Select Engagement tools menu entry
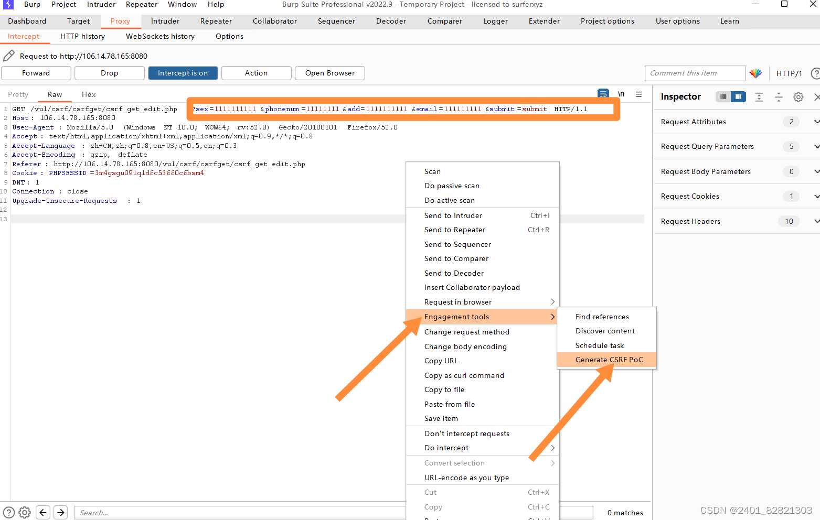The image size is (820, 520). (482, 317)
